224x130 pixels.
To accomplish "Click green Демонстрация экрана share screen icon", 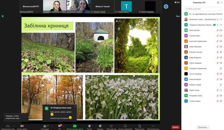I will [75, 126].
